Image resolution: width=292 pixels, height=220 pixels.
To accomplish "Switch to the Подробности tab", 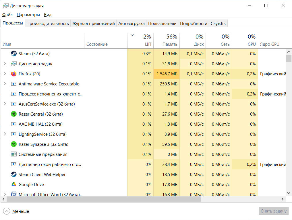I will click(194, 24).
